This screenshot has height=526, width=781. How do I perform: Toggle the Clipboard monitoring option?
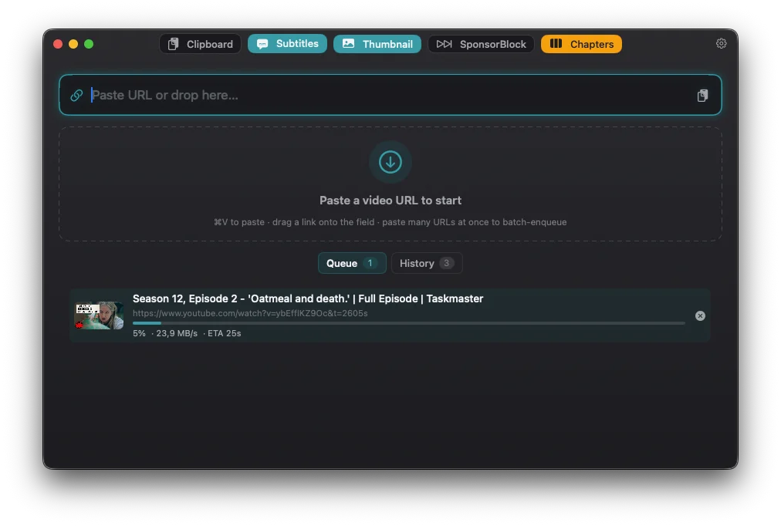click(200, 44)
